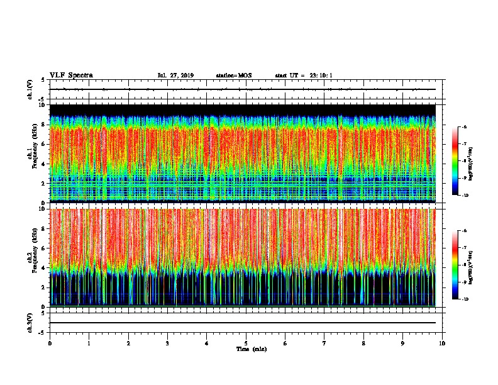The width and height of the screenshot is (498, 385).
Task: Click the "4" kHz tick of ch.2 spectrogram
Action: [x=44, y=268]
